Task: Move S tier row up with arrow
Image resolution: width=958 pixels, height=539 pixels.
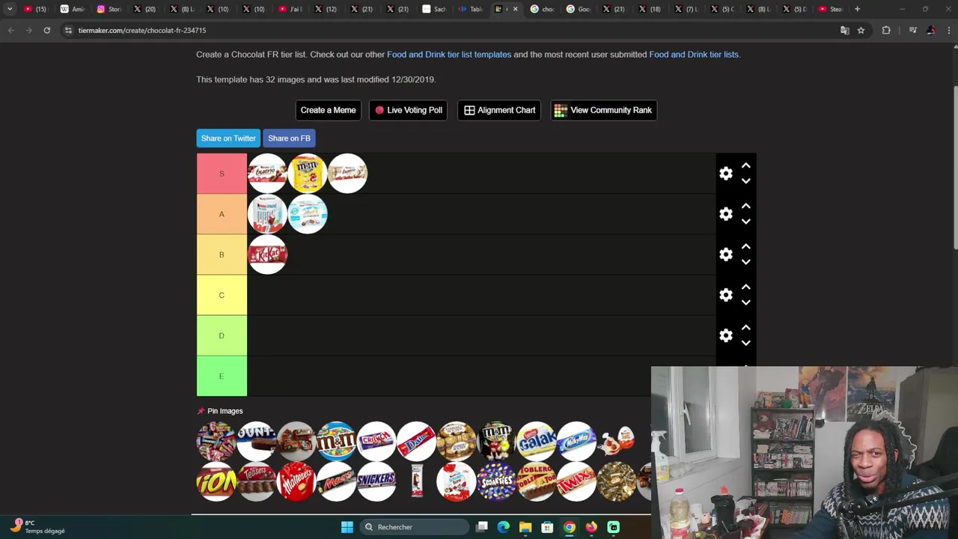Action: (x=745, y=165)
